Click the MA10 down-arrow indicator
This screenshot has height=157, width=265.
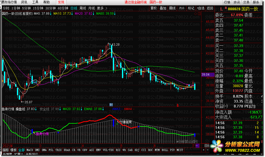(x=72, y=13)
